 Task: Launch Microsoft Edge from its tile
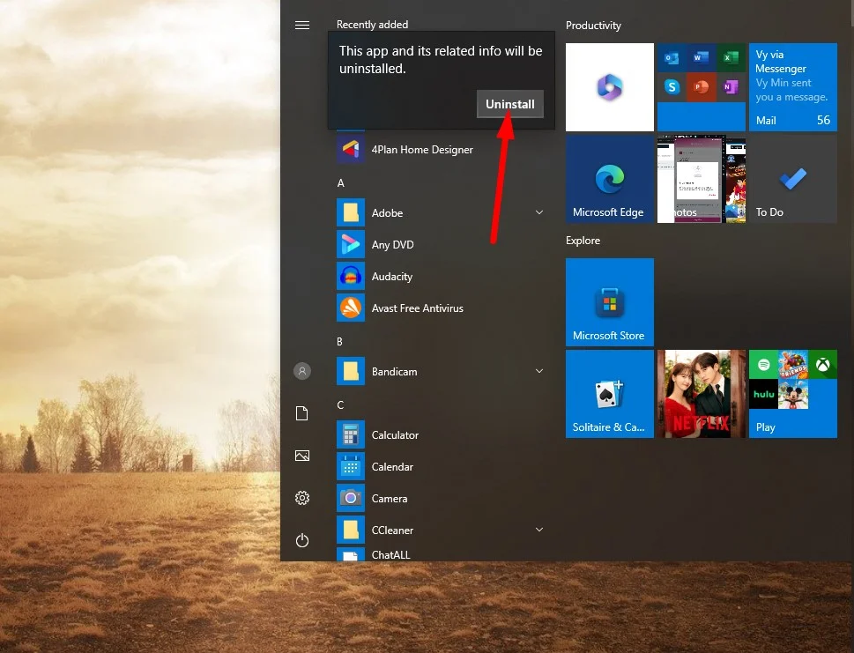click(609, 178)
